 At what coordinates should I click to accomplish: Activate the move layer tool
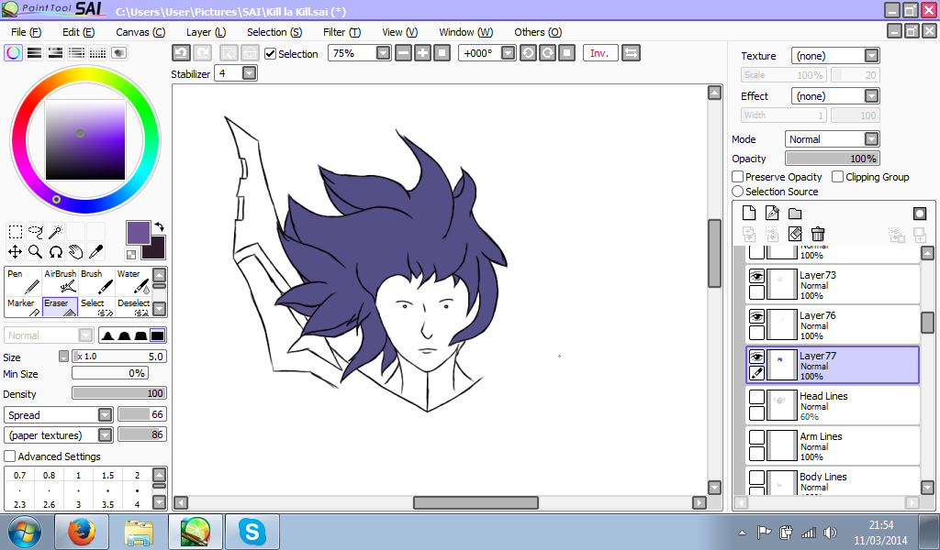click(x=15, y=252)
